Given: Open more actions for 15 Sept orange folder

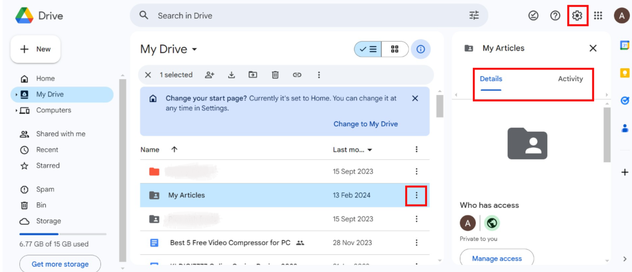Looking at the screenshot, I should point(417,171).
